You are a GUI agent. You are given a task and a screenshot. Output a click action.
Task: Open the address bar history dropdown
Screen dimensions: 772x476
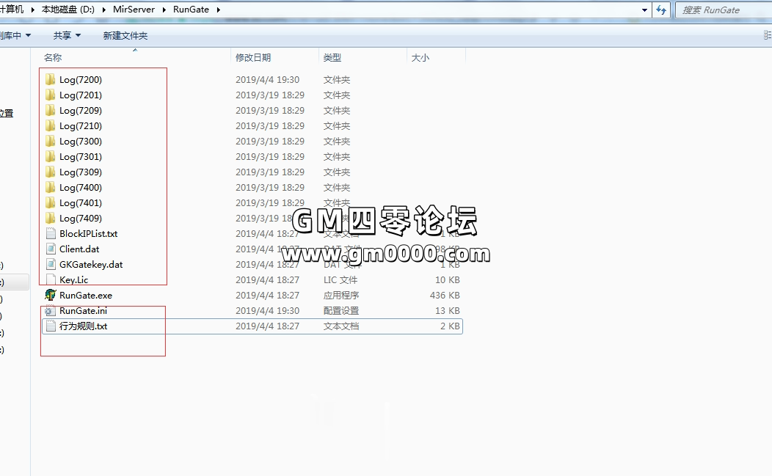click(x=644, y=10)
